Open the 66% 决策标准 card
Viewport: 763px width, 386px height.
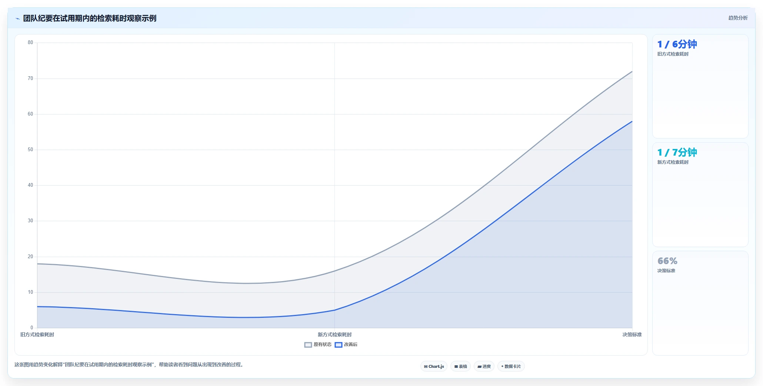tap(700, 303)
